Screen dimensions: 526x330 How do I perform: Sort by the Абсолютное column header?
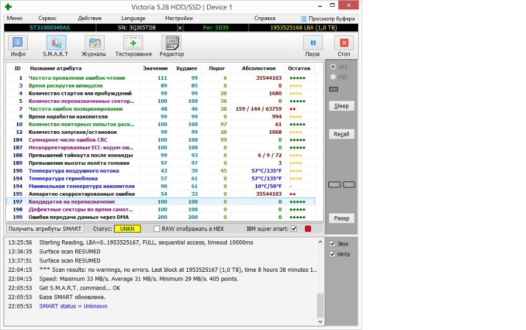(259, 68)
